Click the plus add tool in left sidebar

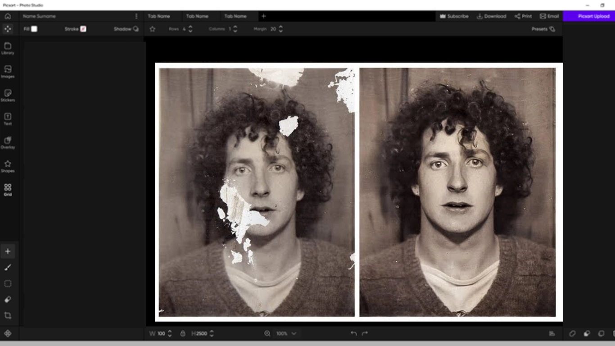(8, 251)
